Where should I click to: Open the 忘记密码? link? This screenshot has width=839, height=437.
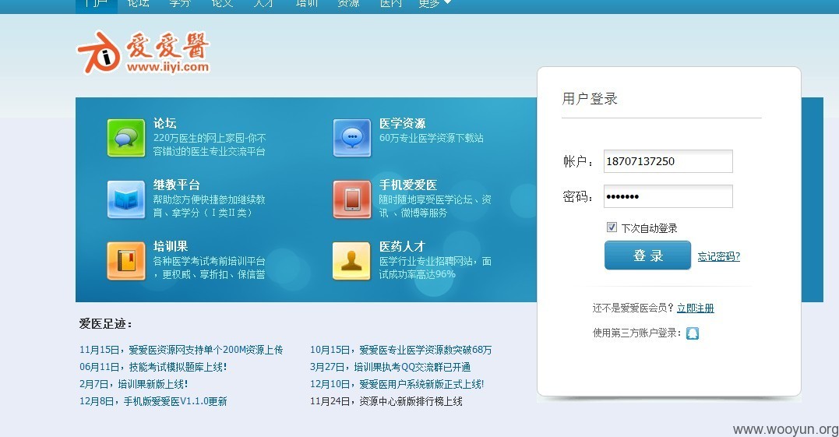coord(718,257)
